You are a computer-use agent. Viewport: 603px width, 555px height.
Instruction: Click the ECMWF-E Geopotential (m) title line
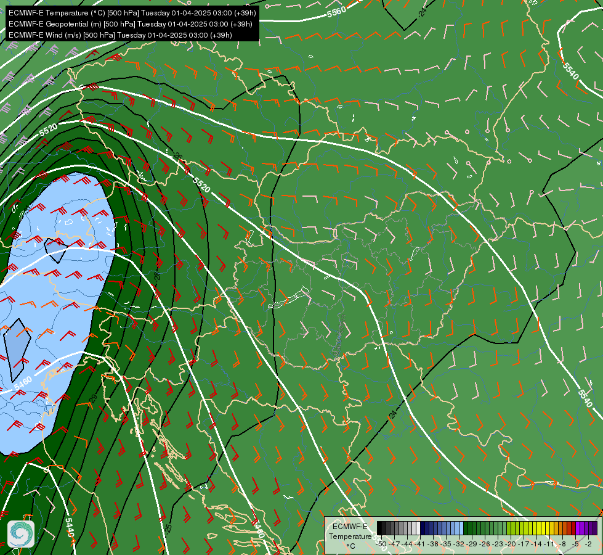click(131, 24)
